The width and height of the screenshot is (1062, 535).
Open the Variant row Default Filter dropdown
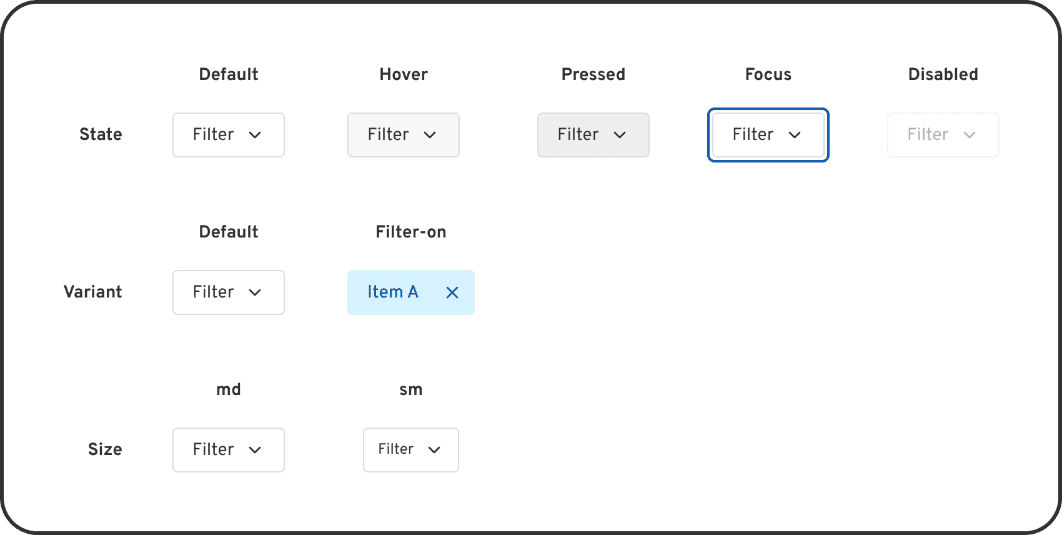coord(228,292)
